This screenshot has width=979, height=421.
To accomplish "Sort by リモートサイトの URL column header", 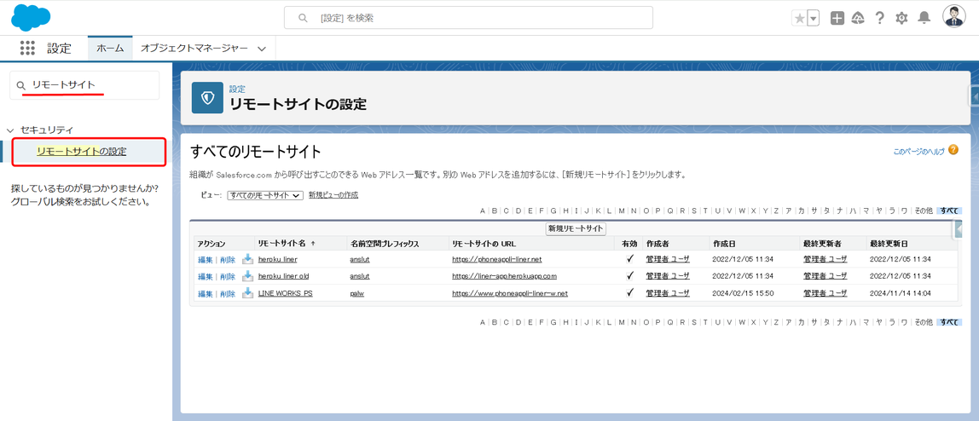I will [484, 243].
